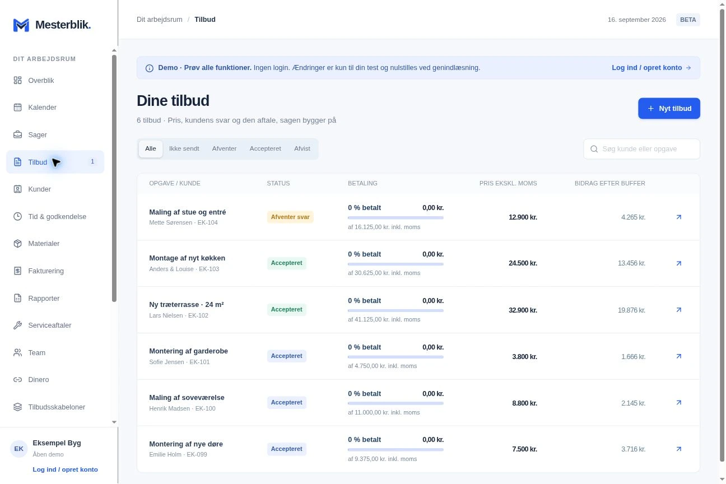Open the Ny træterrasse arrow icon

click(x=679, y=310)
